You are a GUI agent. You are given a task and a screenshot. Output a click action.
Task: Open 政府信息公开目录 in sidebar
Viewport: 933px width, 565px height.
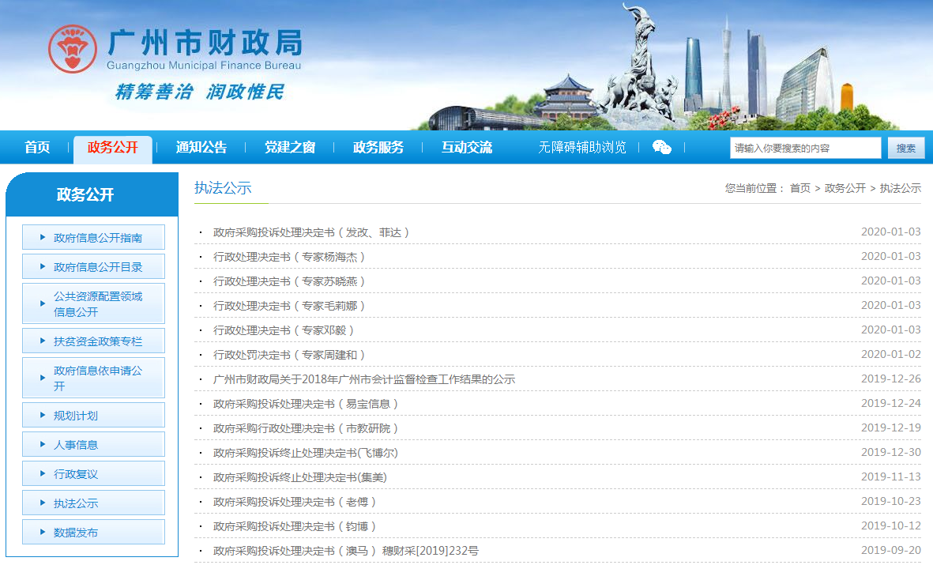pos(98,267)
